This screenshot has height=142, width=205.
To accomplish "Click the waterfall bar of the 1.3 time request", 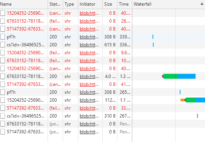I will click(179, 76).
